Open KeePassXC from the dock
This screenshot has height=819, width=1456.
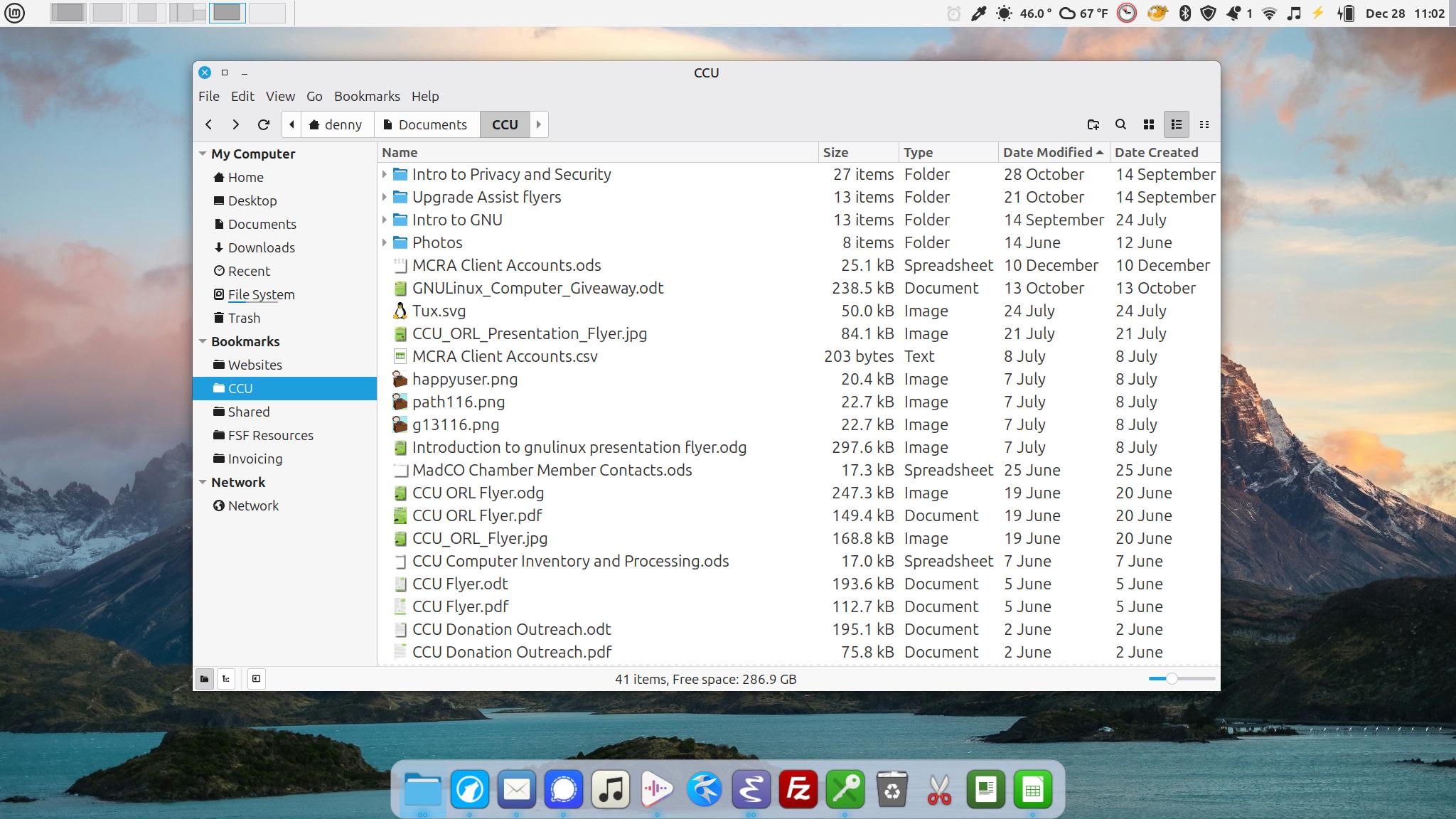pos(847,789)
